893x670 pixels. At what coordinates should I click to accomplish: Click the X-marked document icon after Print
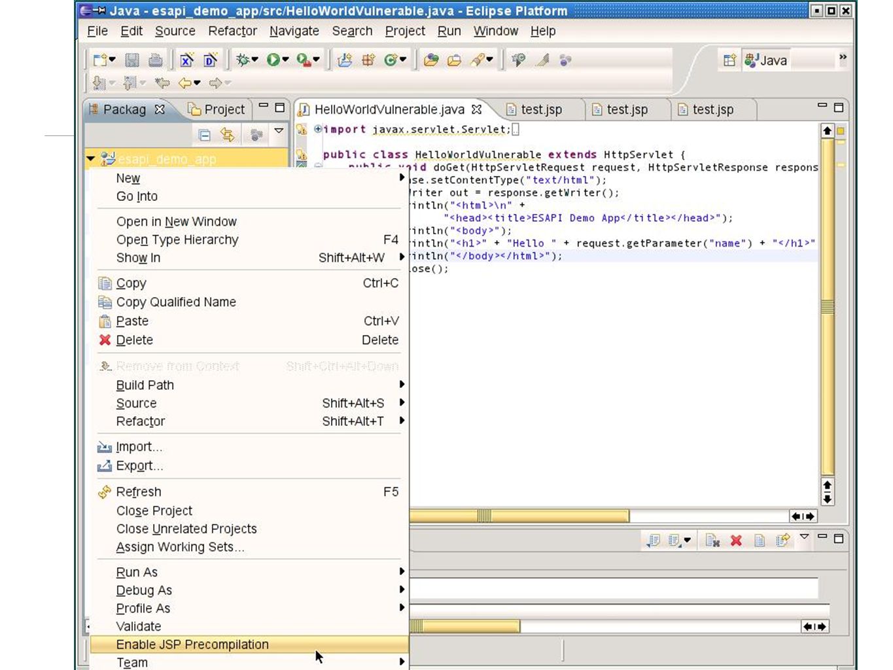coord(186,60)
